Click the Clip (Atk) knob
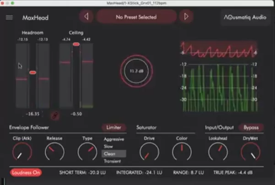275x185 pixels. click(x=22, y=152)
